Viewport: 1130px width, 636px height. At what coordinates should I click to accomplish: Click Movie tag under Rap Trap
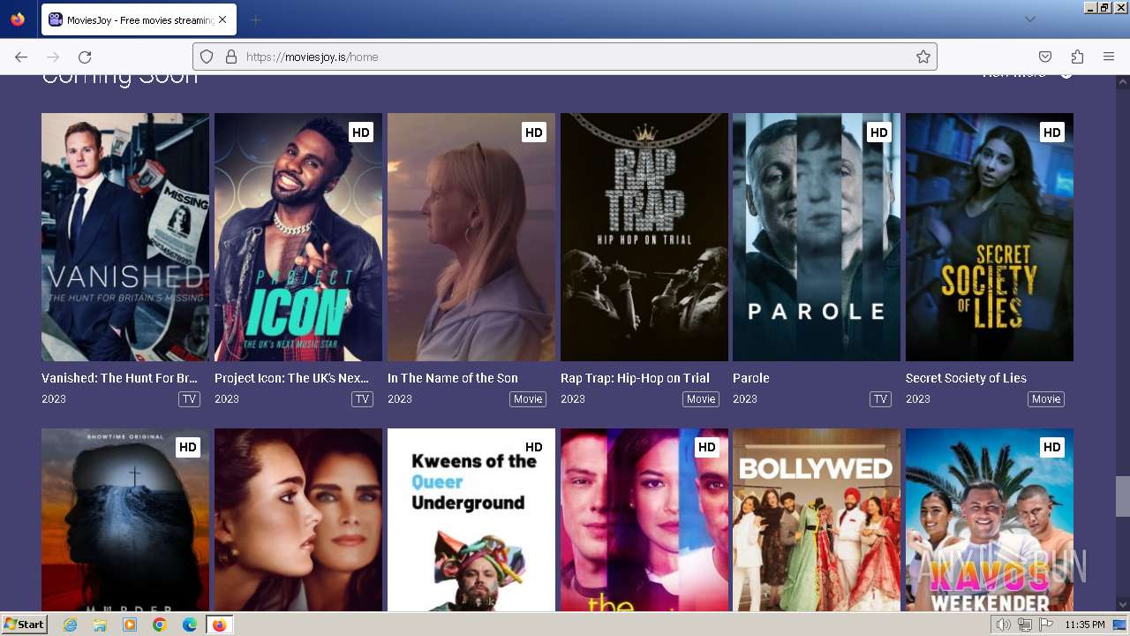coord(701,399)
